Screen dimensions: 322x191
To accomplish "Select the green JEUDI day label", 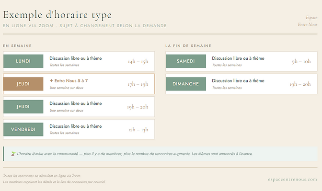I will click(23, 107).
